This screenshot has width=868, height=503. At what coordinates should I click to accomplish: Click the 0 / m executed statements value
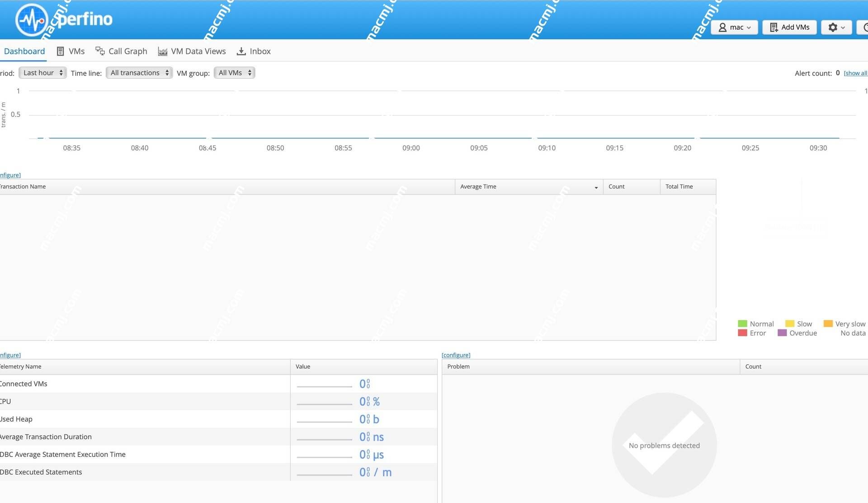(376, 472)
